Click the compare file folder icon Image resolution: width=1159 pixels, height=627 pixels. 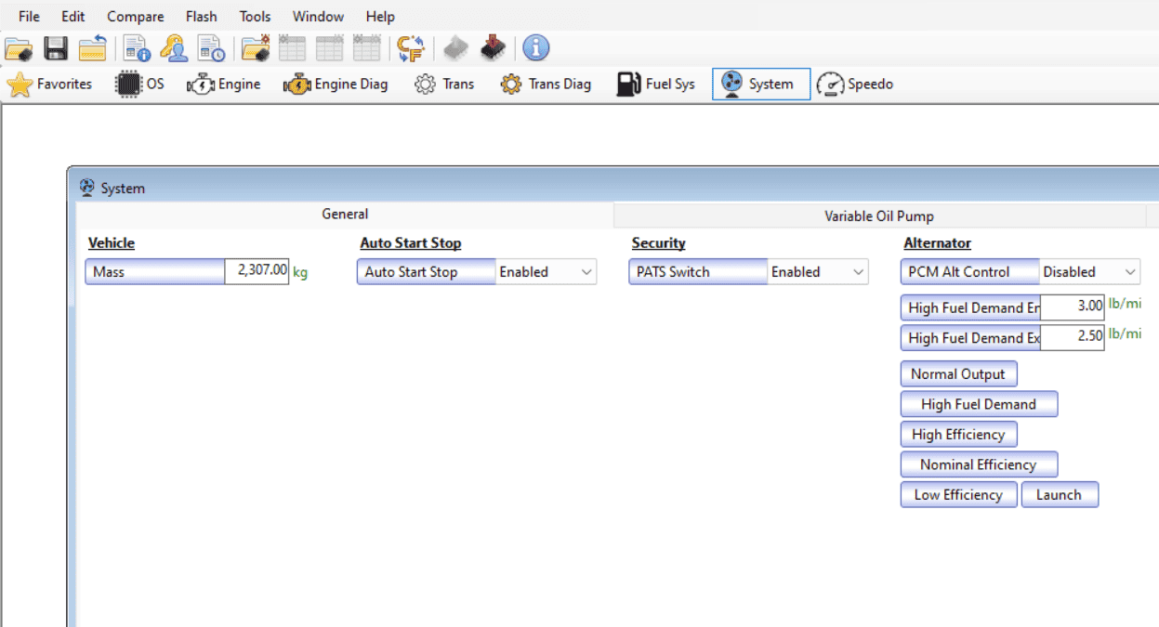coord(256,48)
